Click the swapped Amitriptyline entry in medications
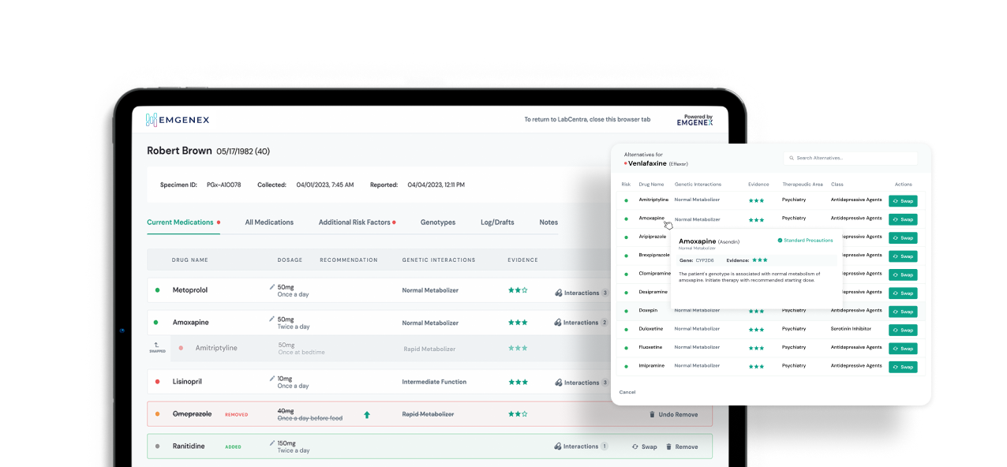 (x=216, y=348)
